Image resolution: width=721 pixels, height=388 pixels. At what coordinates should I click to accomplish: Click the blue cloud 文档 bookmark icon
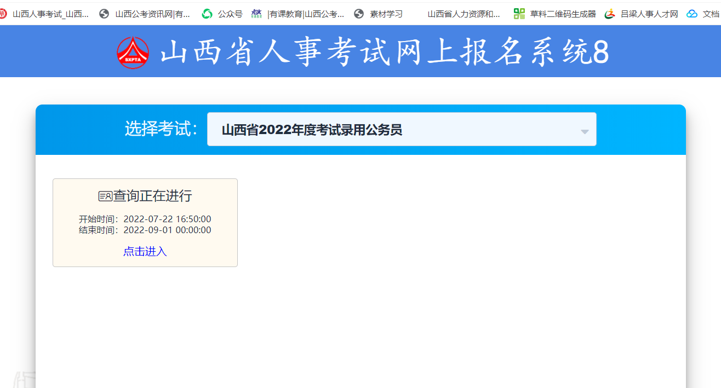pos(692,14)
